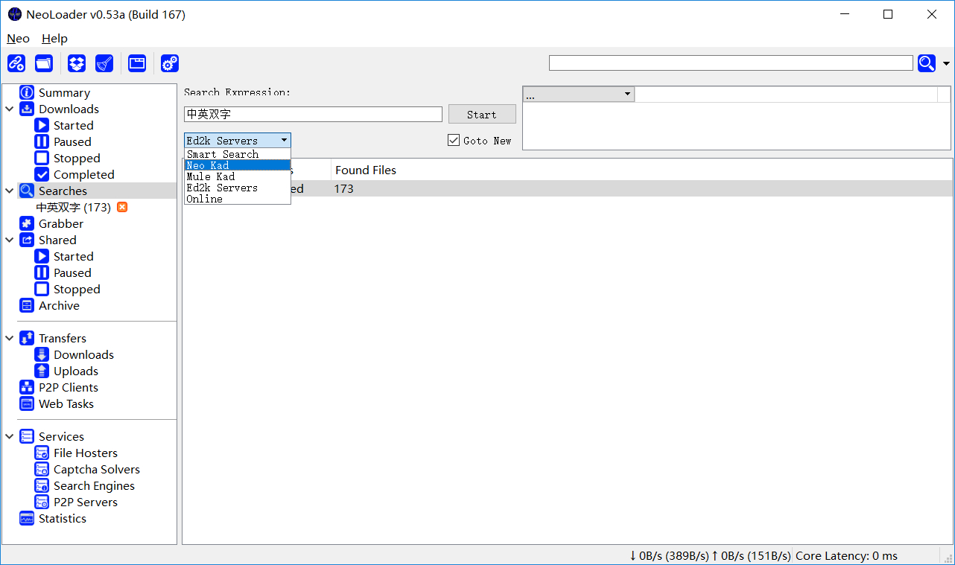Open the Neo menu
This screenshot has width=955, height=565.
pos(18,38)
